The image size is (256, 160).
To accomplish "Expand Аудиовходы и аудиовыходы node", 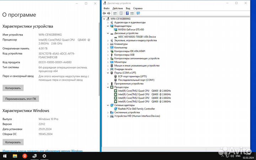I will [x=108, y=22].
